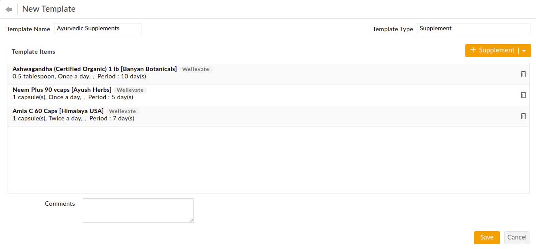
Task: Click the trash icon for Amla C
Action: [523, 116]
